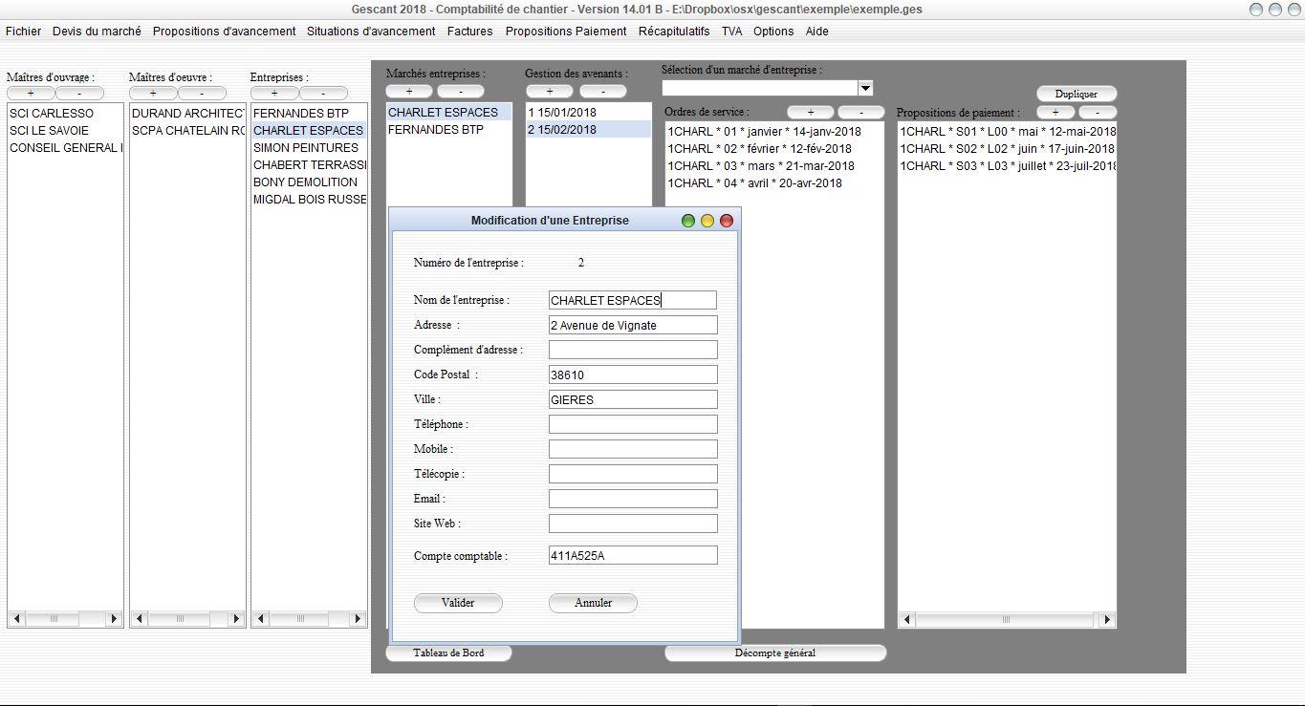Click Annuler in the Modification dialog
The height and width of the screenshot is (706, 1305).
[x=593, y=603]
